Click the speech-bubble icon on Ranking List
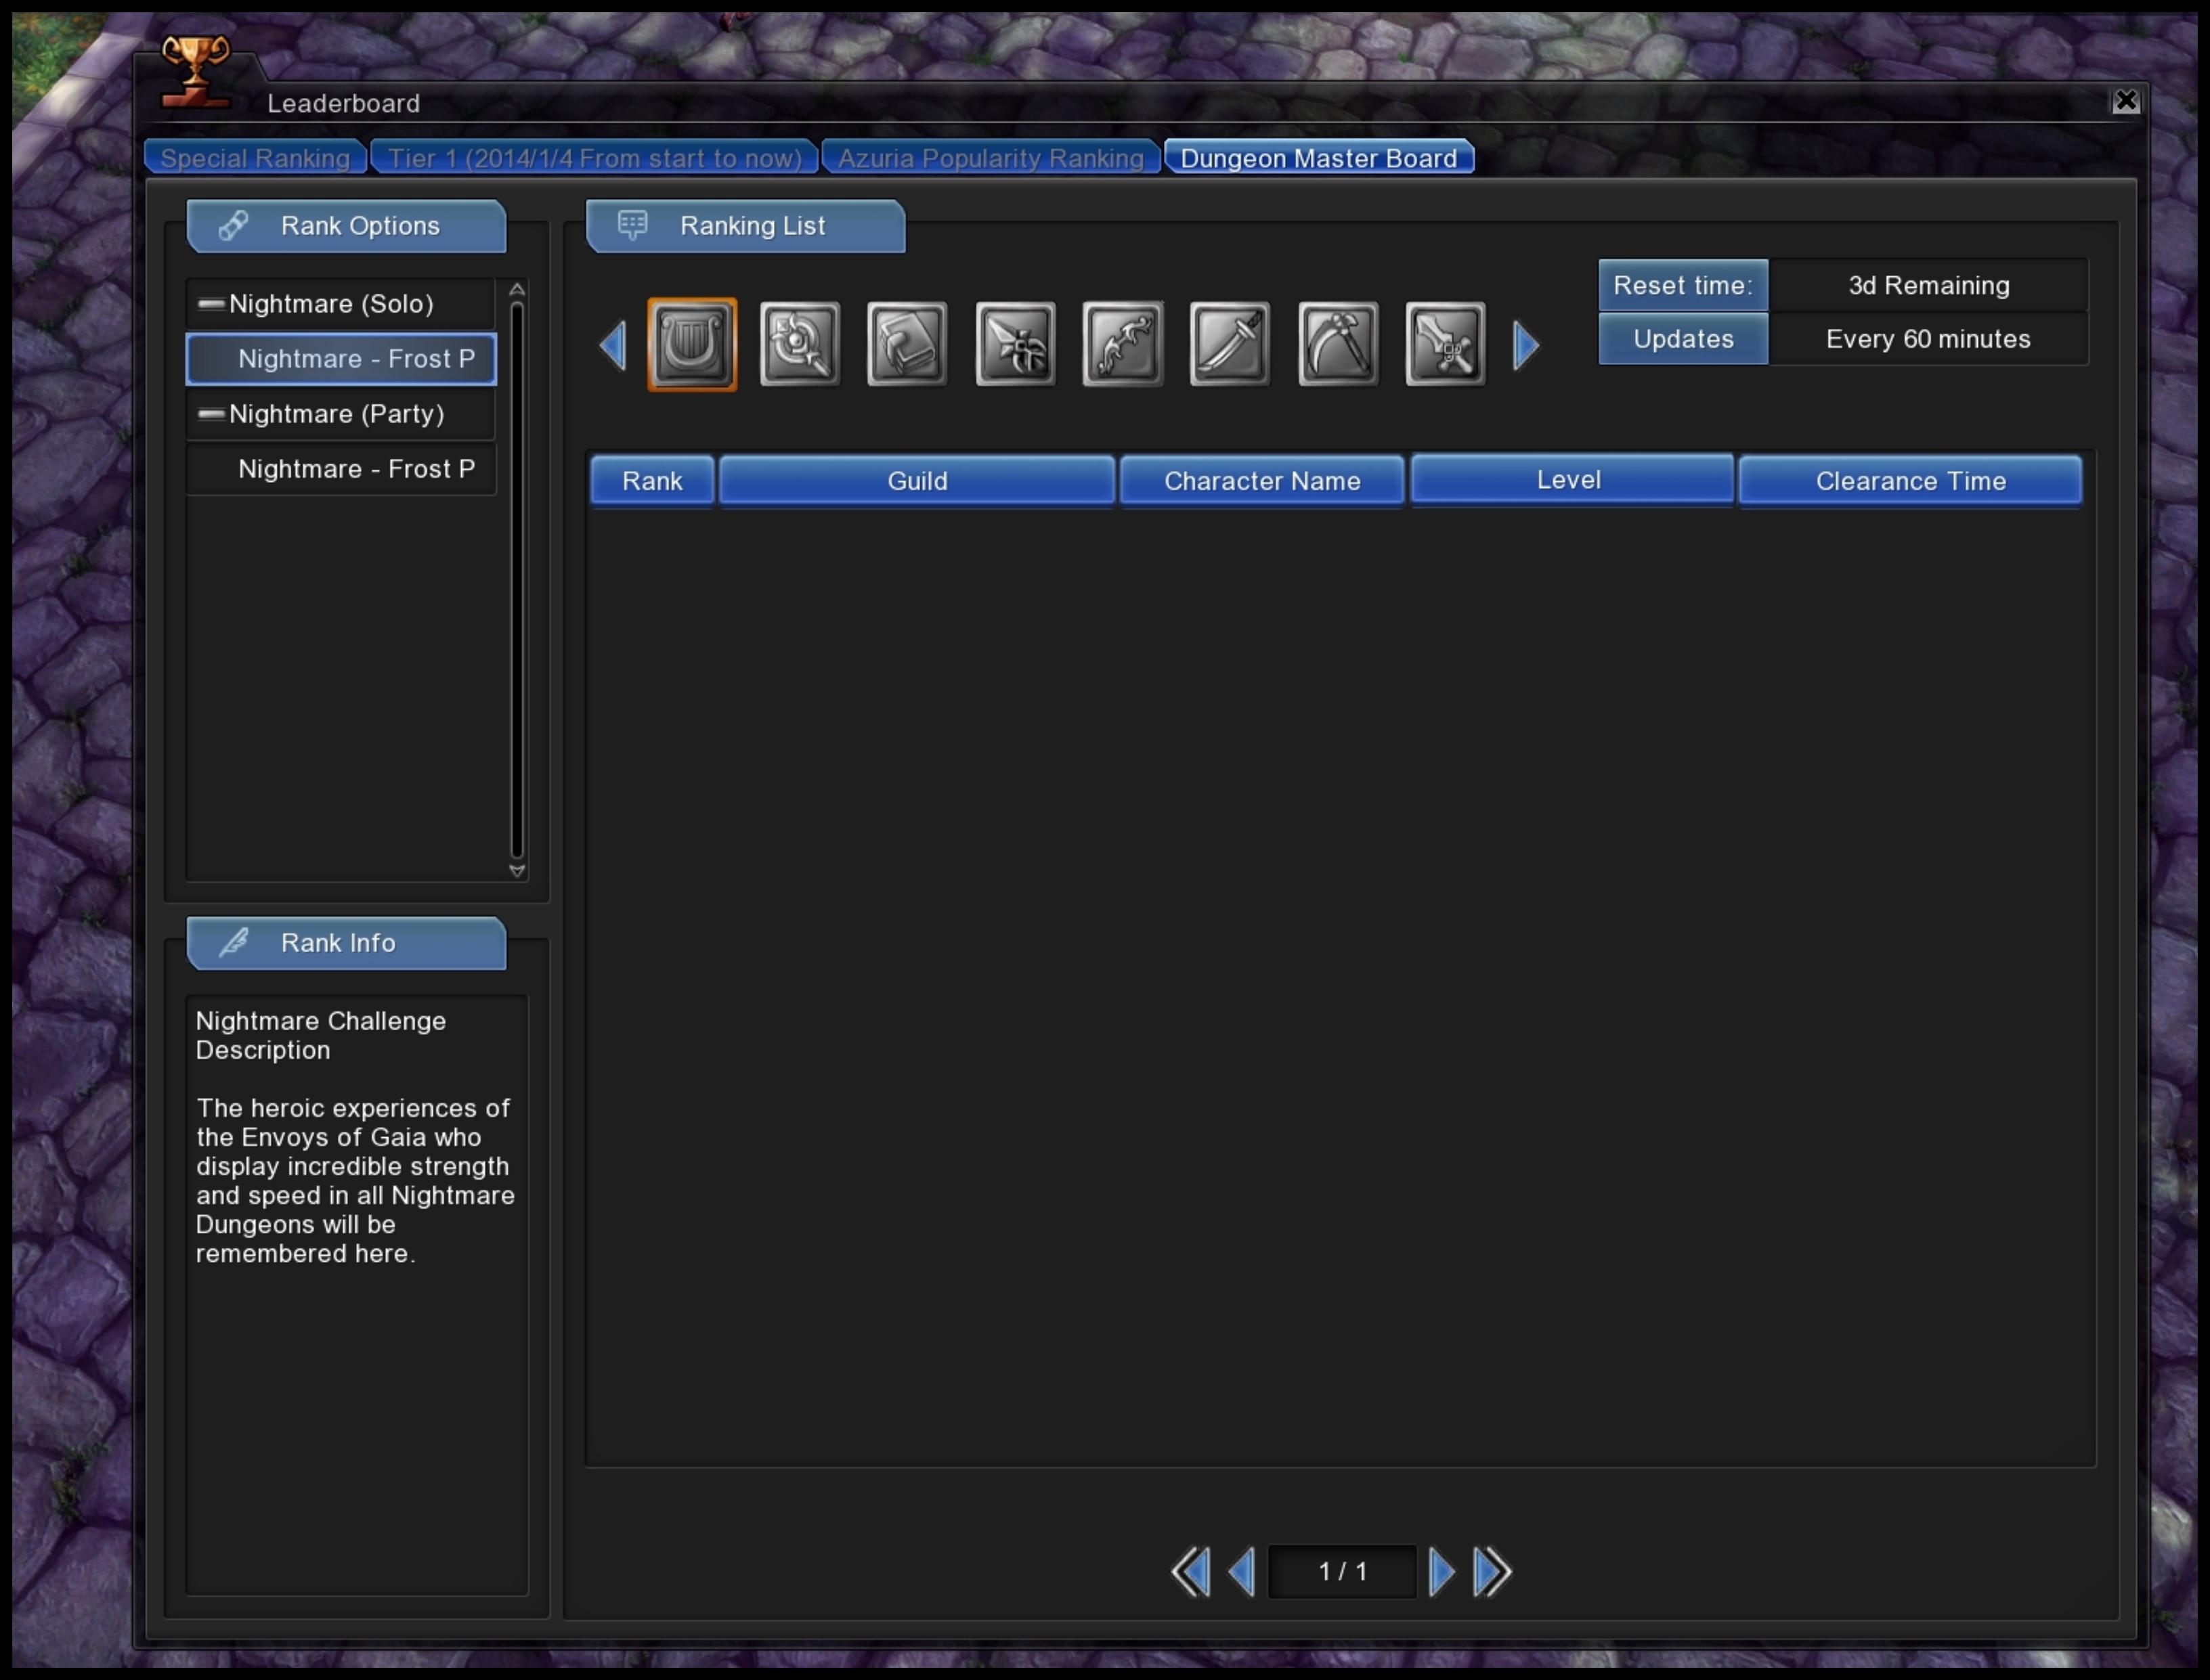This screenshot has height=1680, width=2210. (x=632, y=225)
